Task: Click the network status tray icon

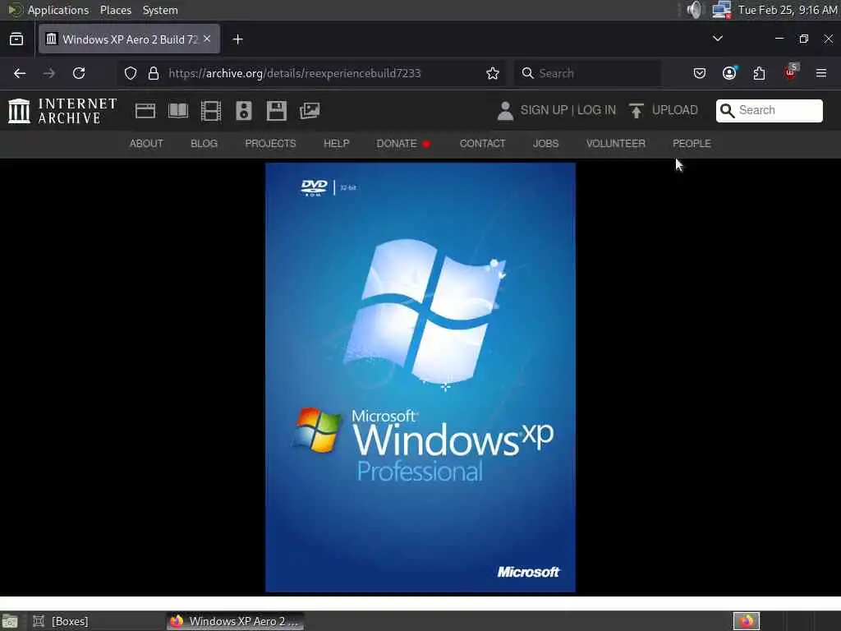Action: pos(721,10)
